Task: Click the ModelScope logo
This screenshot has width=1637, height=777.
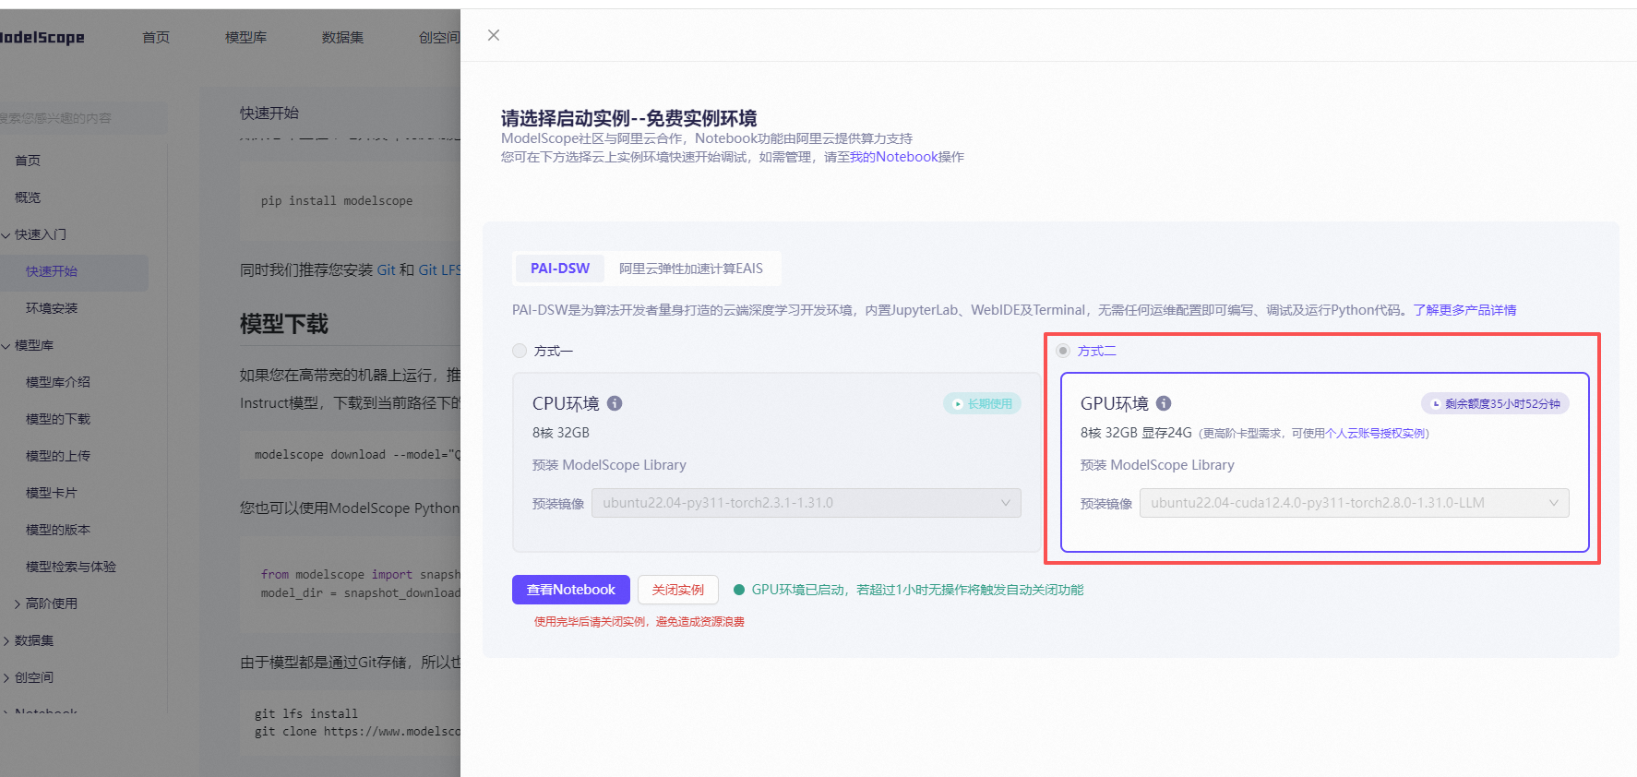Action: click(42, 37)
